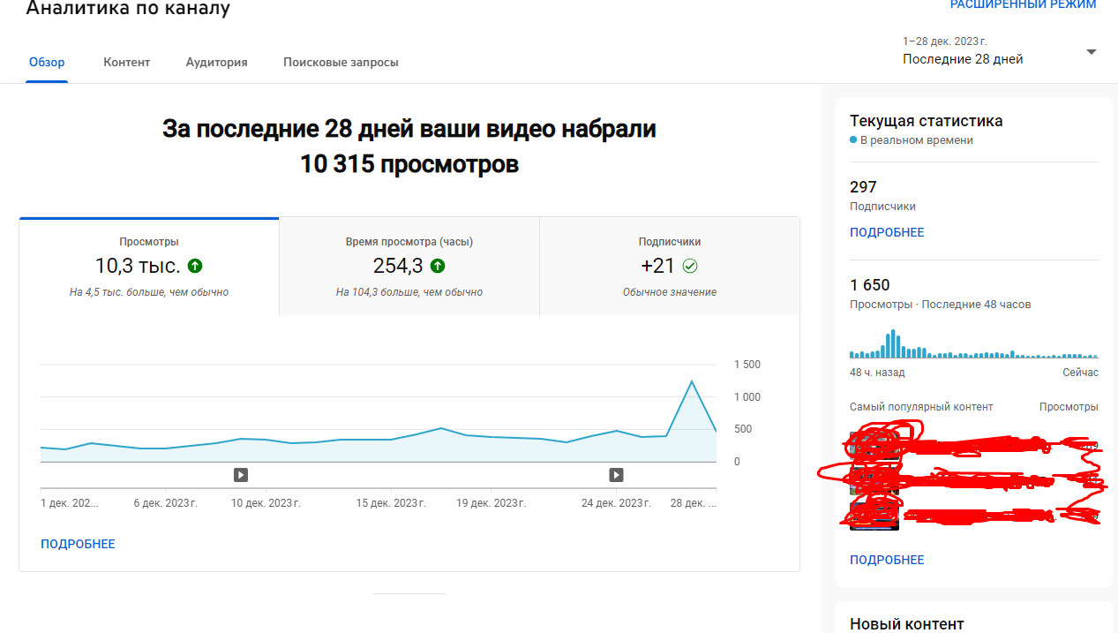Image resolution: width=1118 pixels, height=633 pixels.
Task: Click green up-arrow icon next to 10,3 тыс.
Action: pos(195,266)
